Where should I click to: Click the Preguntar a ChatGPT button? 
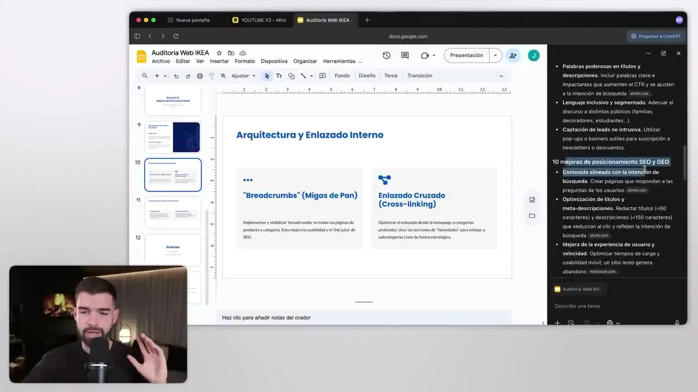655,36
